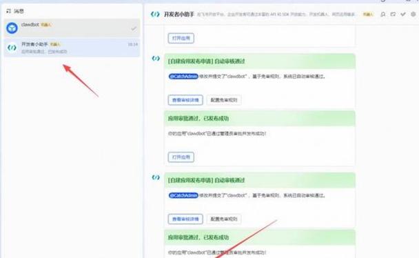Image resolution: width=419 pixels, height=258 pixels.
Task: Click the done checkmark on clawdbot row
Action: 134,28
